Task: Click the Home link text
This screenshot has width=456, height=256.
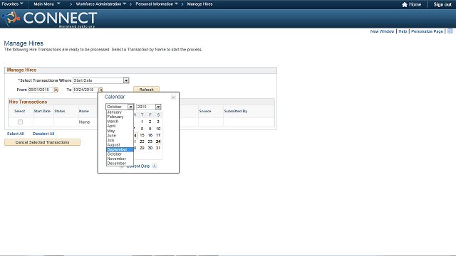Action: point(415,4)
